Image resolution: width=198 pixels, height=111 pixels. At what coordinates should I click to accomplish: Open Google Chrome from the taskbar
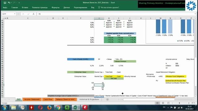(58, 108)
